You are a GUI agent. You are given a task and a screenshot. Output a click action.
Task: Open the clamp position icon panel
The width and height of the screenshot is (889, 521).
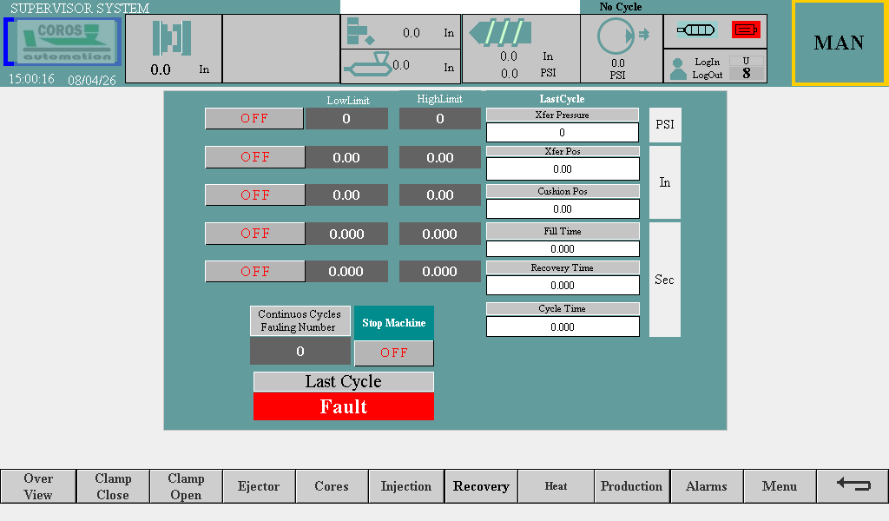(x=172, y=38)
